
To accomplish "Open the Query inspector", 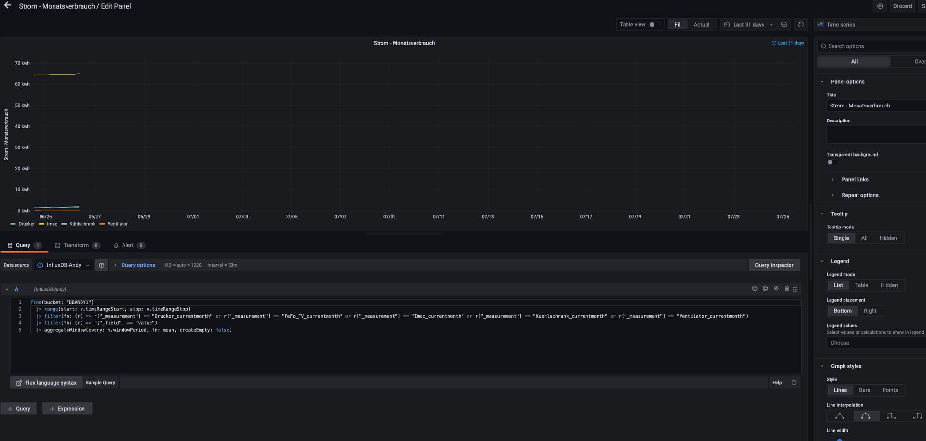I will [774, 265].
